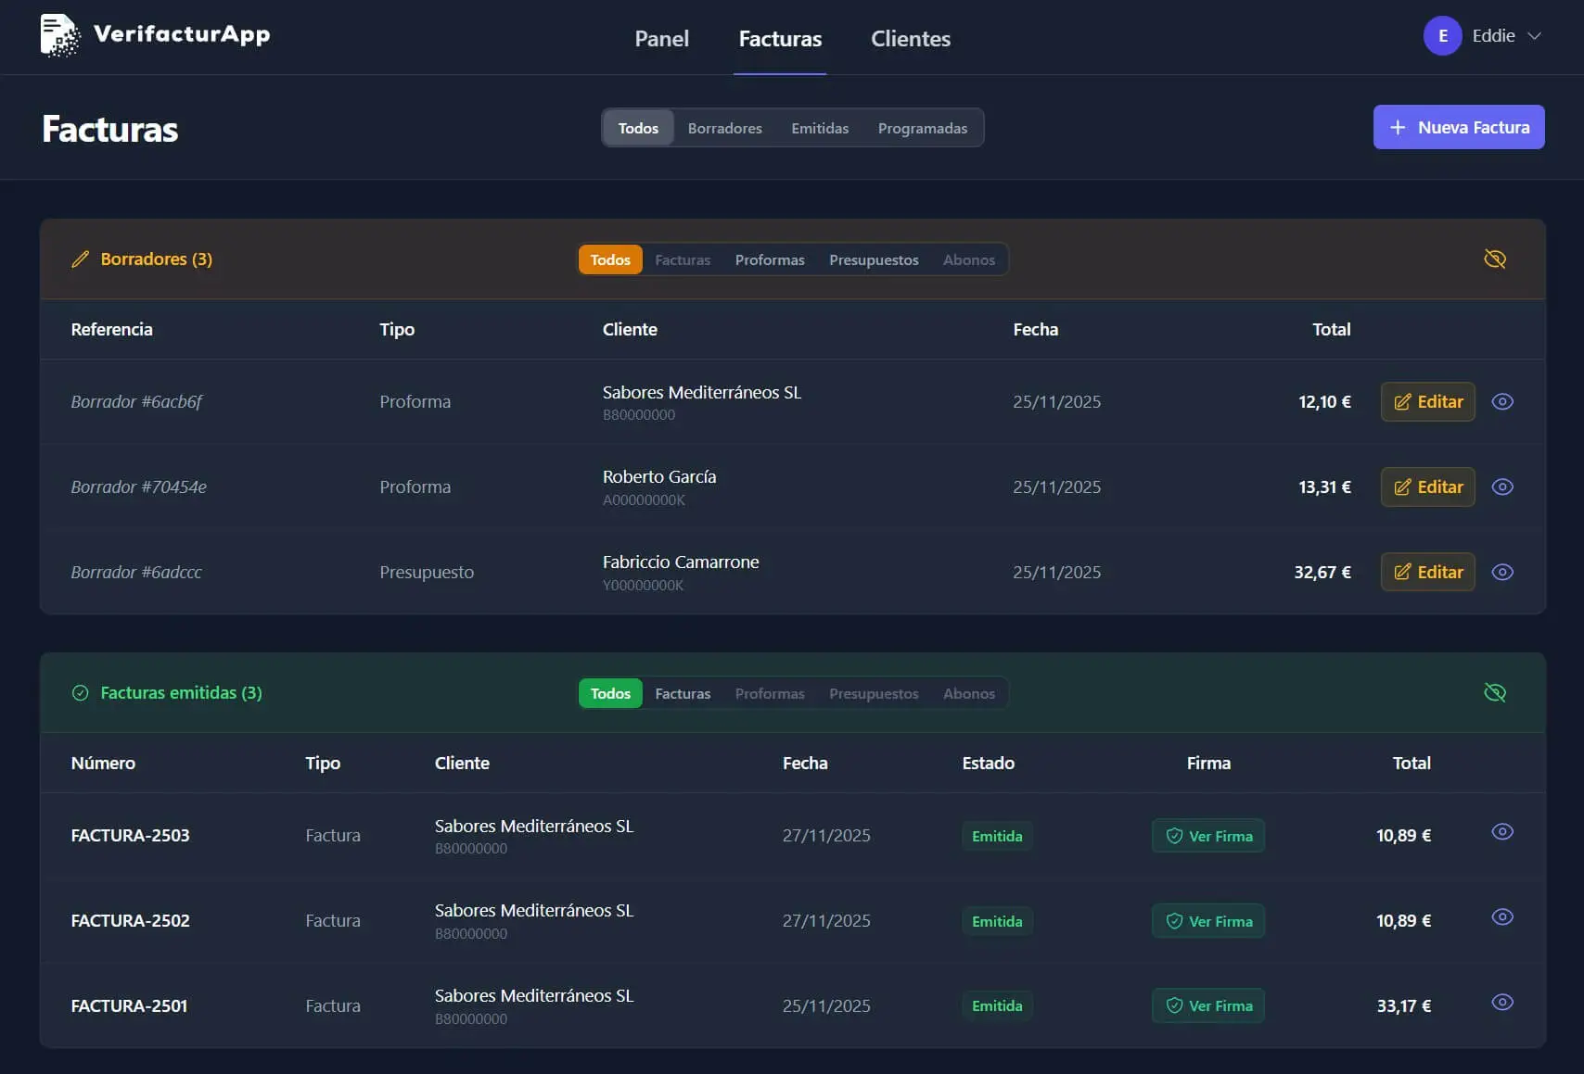Filter drafts by Presupuestos
This screenshot has width=1584, height=1074.
pos(874,260)
